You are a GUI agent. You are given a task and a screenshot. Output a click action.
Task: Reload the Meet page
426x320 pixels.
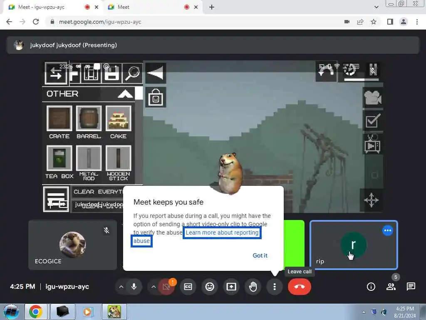pyautogui.click(x=36, y=22)
